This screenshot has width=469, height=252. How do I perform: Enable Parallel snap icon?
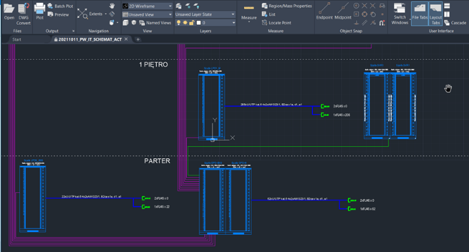pos(364,23)
